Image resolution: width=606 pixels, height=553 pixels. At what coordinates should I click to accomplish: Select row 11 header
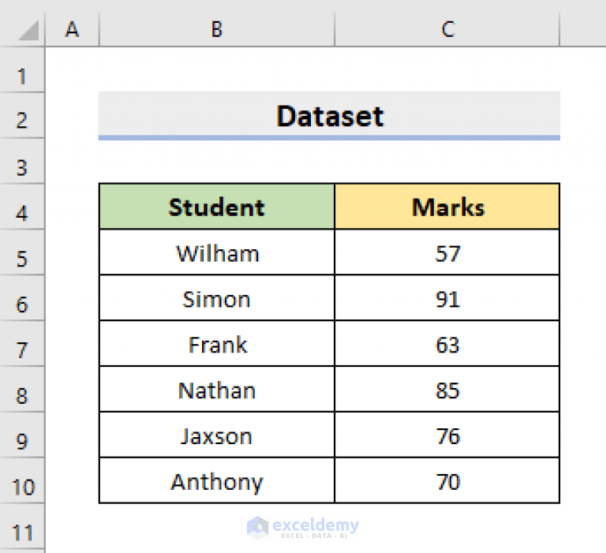click(x=22, y=526)
